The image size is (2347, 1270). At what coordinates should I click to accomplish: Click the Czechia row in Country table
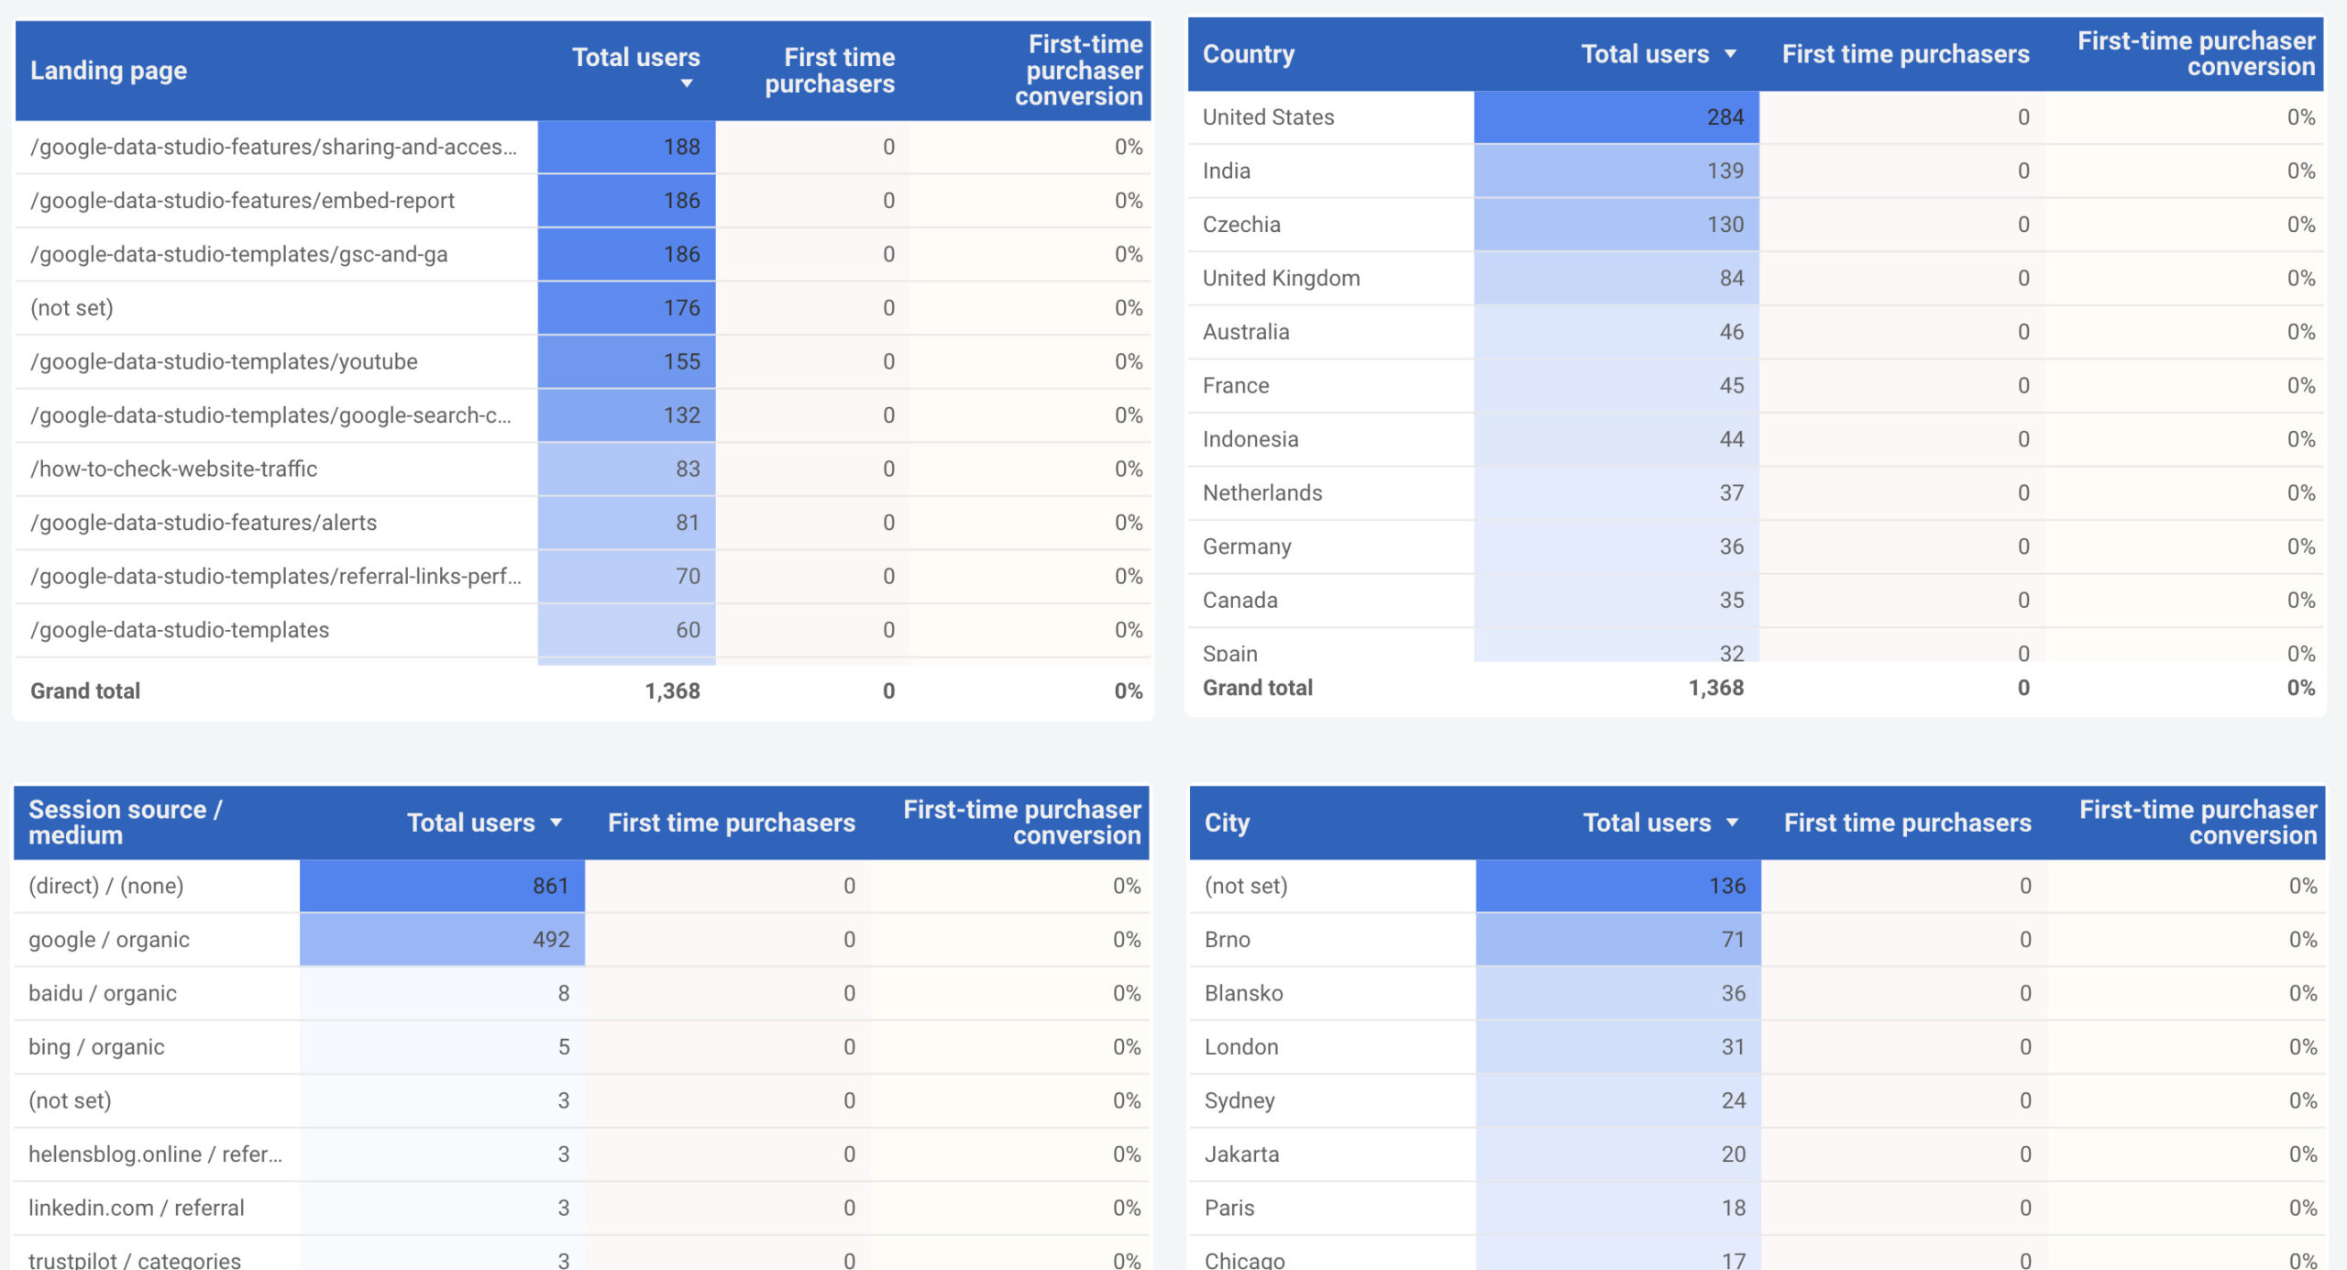coord(1241,225)
